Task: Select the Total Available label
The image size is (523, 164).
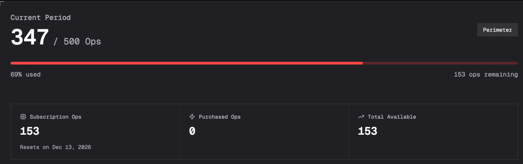Action: (x=391, y=117)
